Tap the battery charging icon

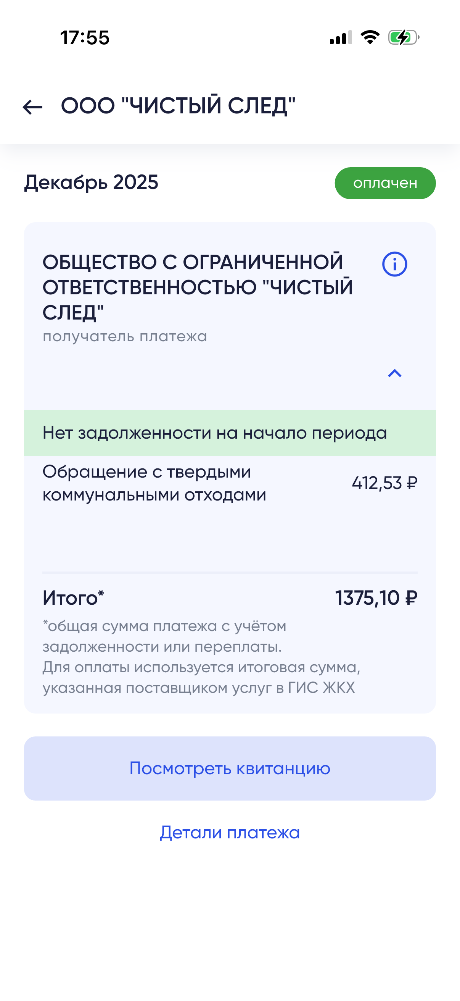(403, 37)
